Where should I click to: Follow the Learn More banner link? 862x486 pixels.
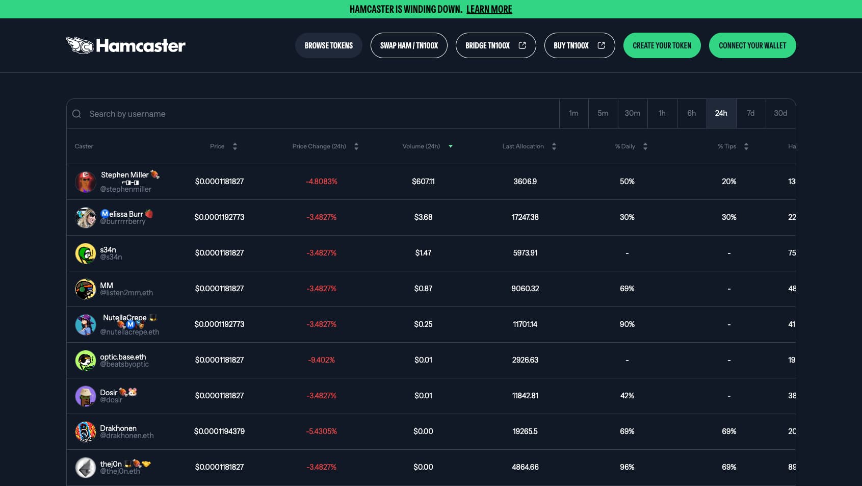pyautogui.click(x=489, y=9)
